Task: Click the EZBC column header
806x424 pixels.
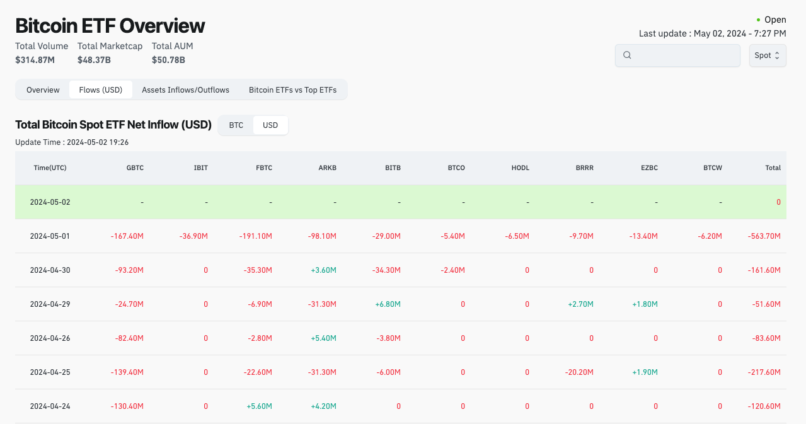Action: tap(649, 168)
